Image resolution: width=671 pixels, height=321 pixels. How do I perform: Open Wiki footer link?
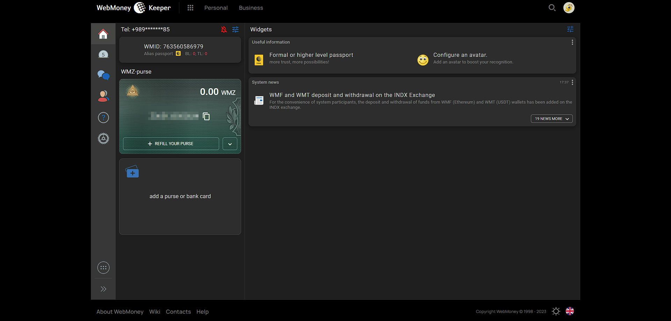[x=154, y=312]
